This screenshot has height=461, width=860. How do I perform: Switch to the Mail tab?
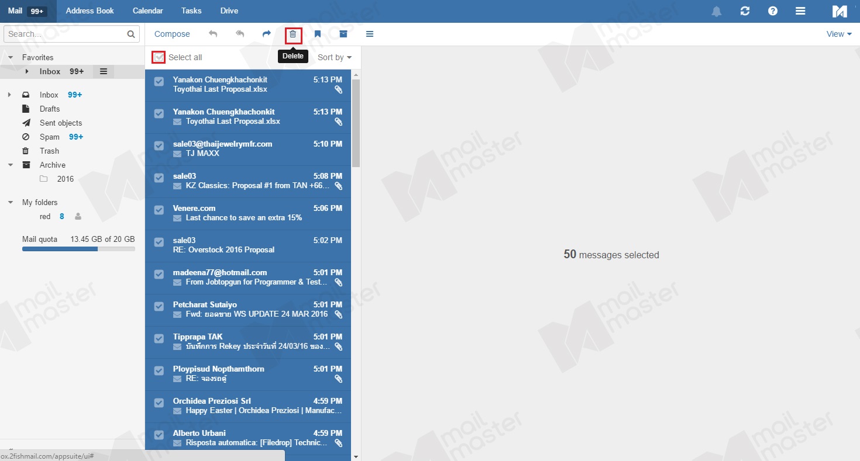click(x=28, y=11)
